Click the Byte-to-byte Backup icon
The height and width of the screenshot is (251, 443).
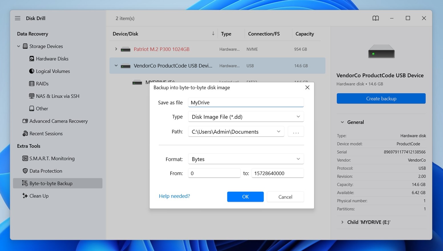25,183
